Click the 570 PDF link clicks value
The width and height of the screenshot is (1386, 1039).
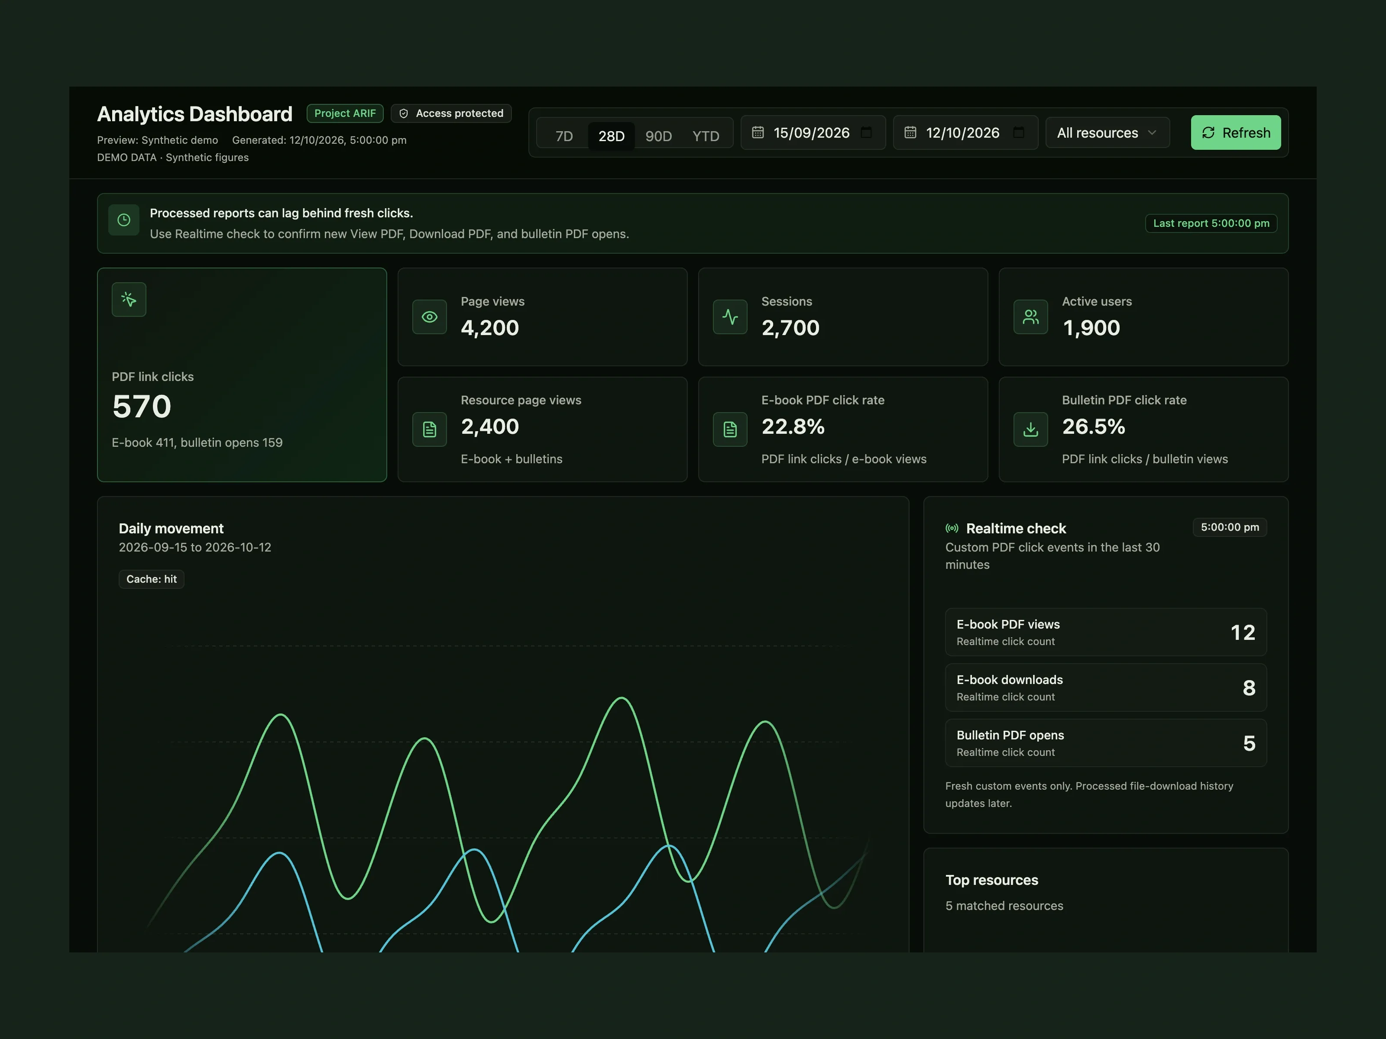point(142,407)
